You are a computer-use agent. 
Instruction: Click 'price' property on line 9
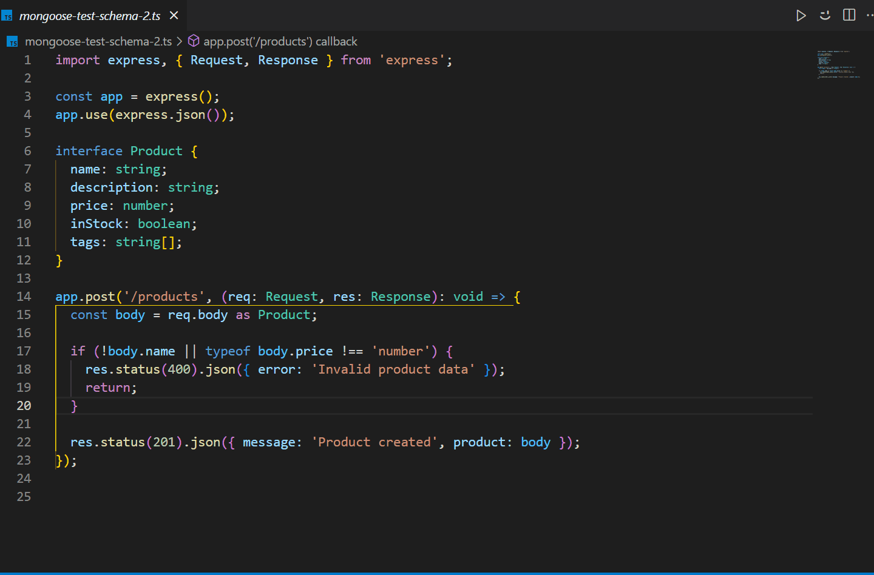89,206
